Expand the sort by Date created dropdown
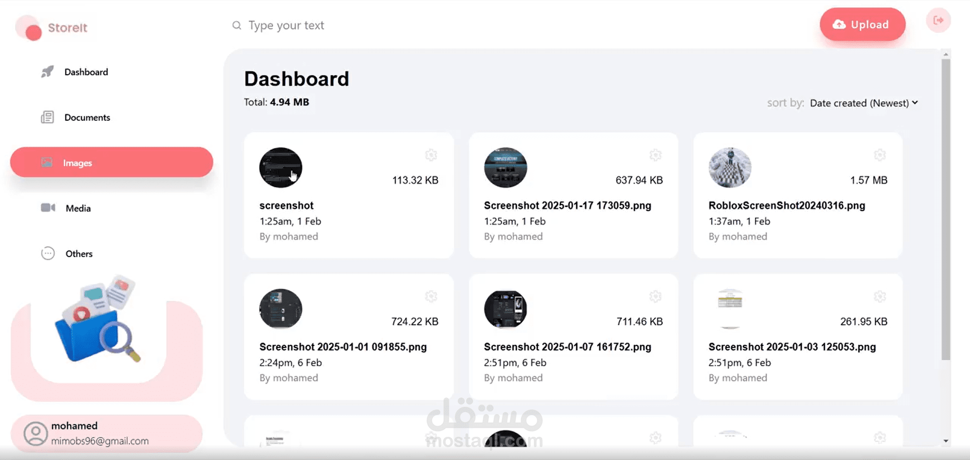The width and height of the screenshot is (970, 460). (864, 103)
